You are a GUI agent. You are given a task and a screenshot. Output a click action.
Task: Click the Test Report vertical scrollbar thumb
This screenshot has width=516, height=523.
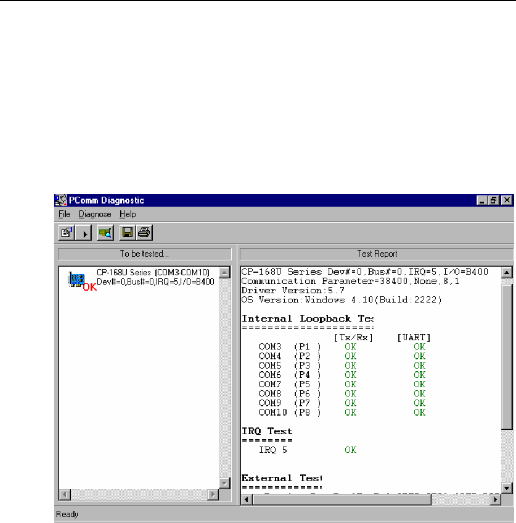coord(506,357)
